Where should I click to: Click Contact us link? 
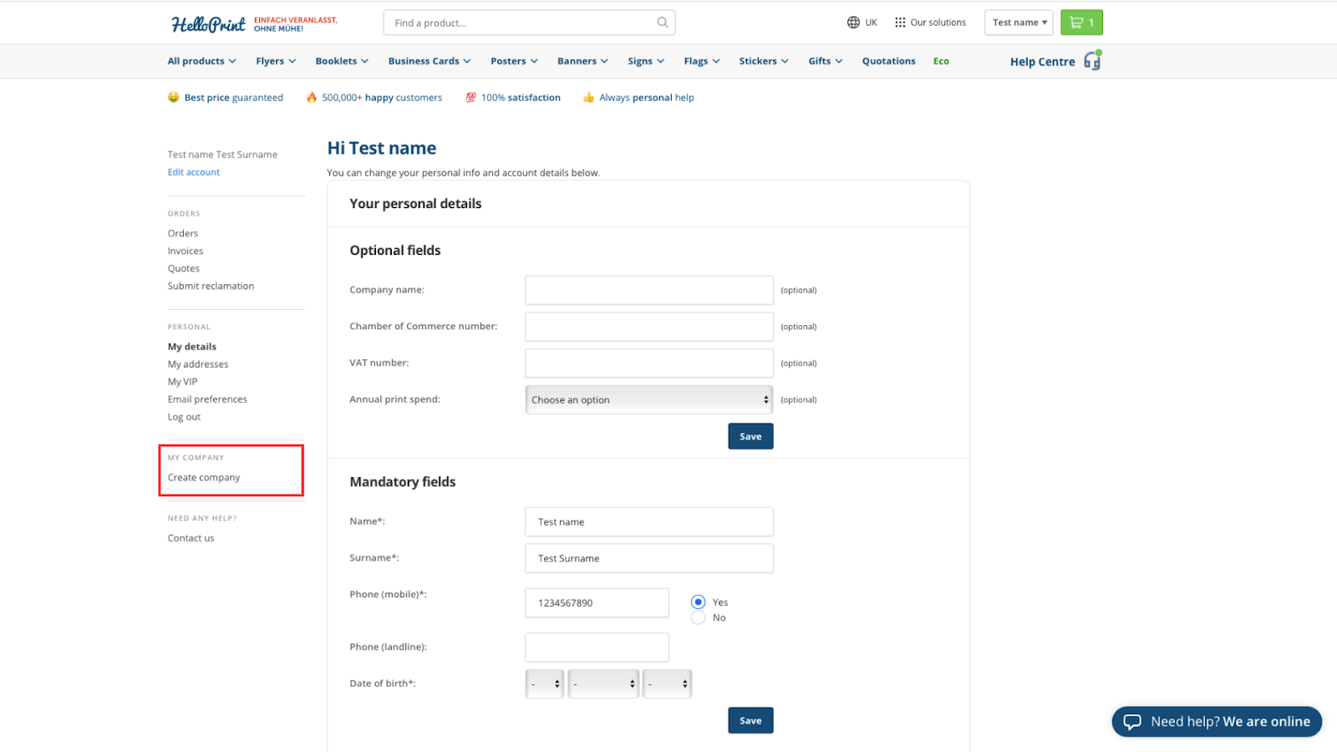(191, 538)
